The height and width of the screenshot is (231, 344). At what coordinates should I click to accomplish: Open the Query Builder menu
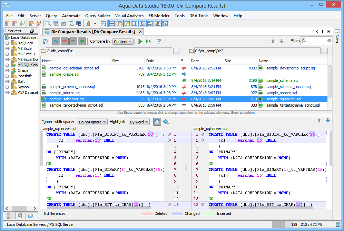[x=98, y=16]
